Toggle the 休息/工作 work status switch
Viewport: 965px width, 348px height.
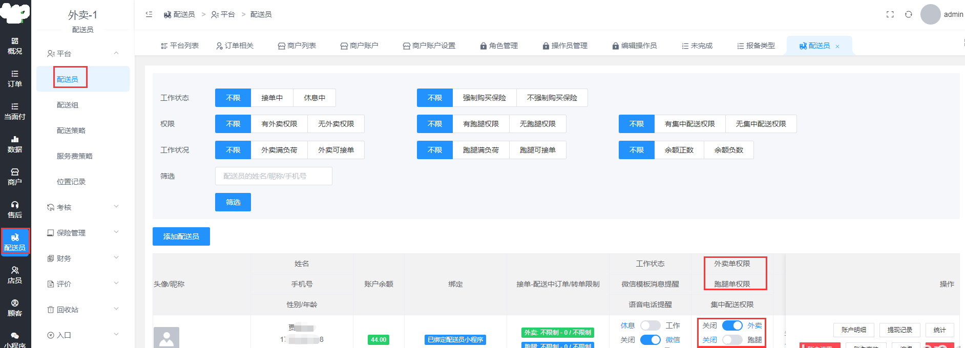[650, 325]
